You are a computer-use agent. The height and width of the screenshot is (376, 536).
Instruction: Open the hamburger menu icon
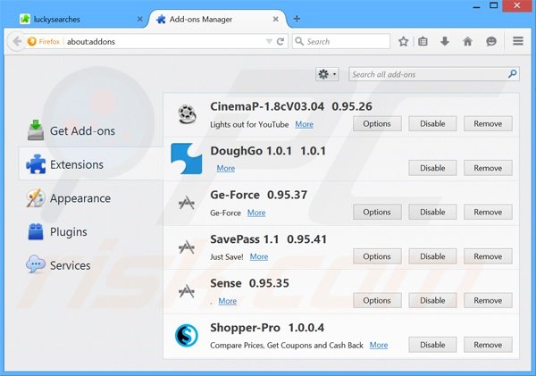point(518,41)
